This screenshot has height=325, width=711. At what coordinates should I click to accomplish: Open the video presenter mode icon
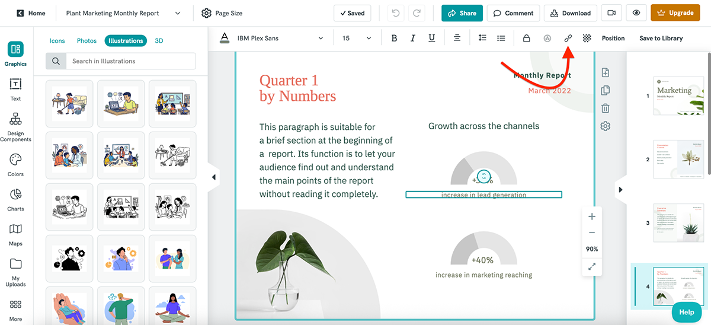click(x=611, y=13)
